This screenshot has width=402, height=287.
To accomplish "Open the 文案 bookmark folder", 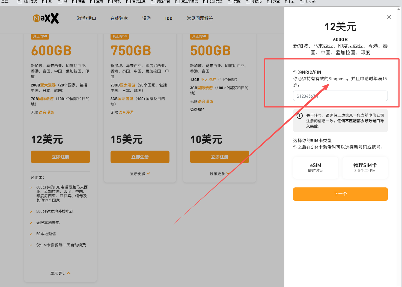I will (234, 1).
